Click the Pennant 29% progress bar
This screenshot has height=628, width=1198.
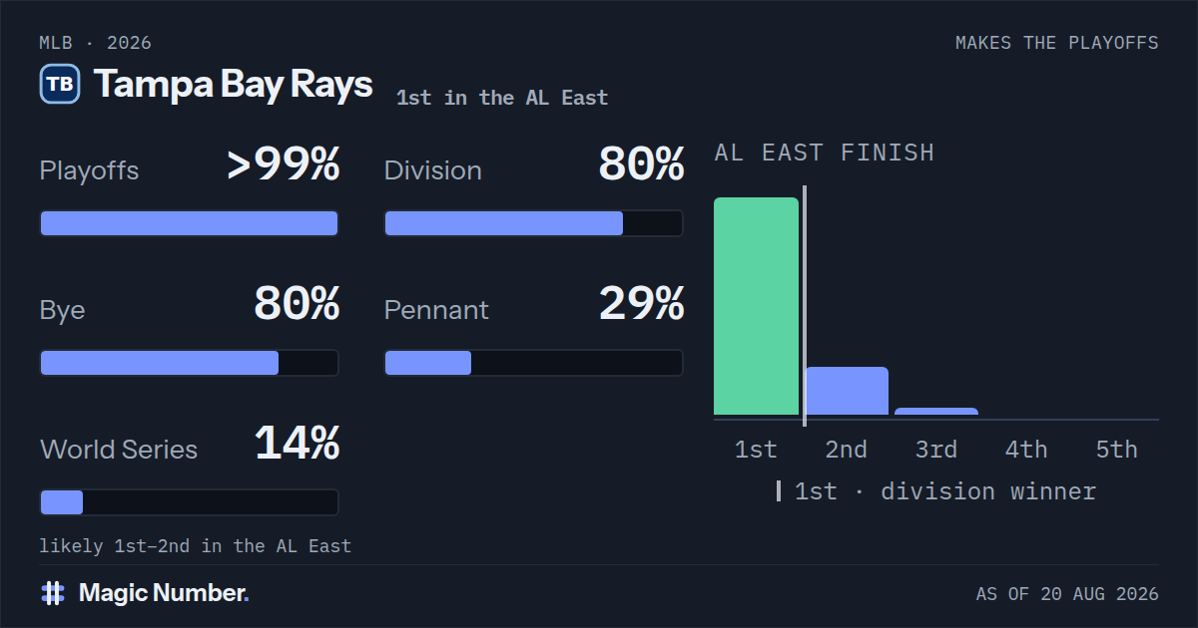click(533, 363)
